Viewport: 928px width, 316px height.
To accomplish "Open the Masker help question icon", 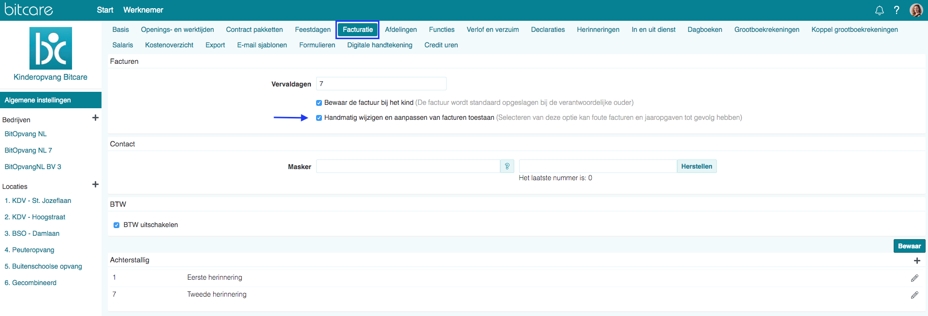I will coord(507,166).
